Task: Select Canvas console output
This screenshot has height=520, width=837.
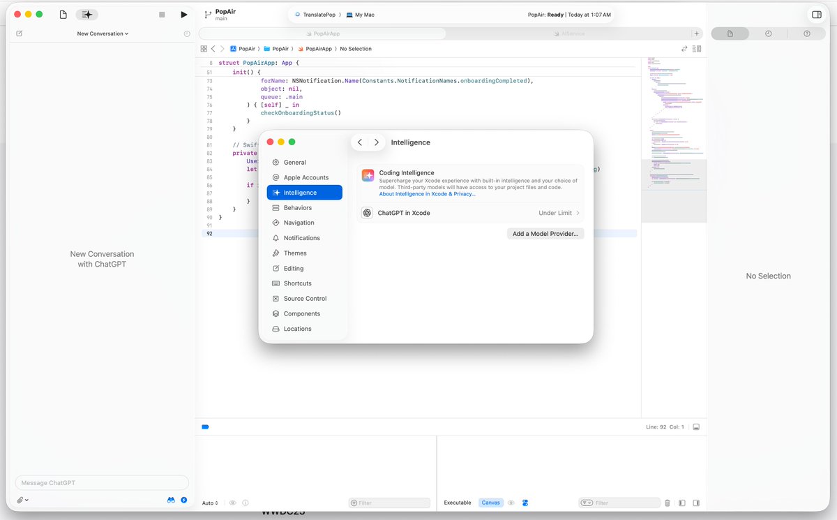Action: pos(491,503)
